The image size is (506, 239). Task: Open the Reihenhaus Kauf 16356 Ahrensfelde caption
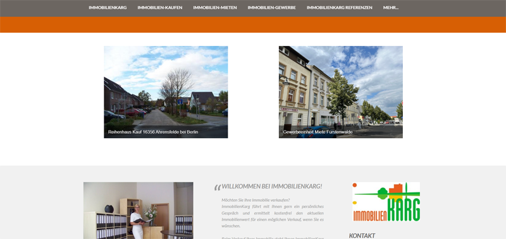click(x=153, y=132)
